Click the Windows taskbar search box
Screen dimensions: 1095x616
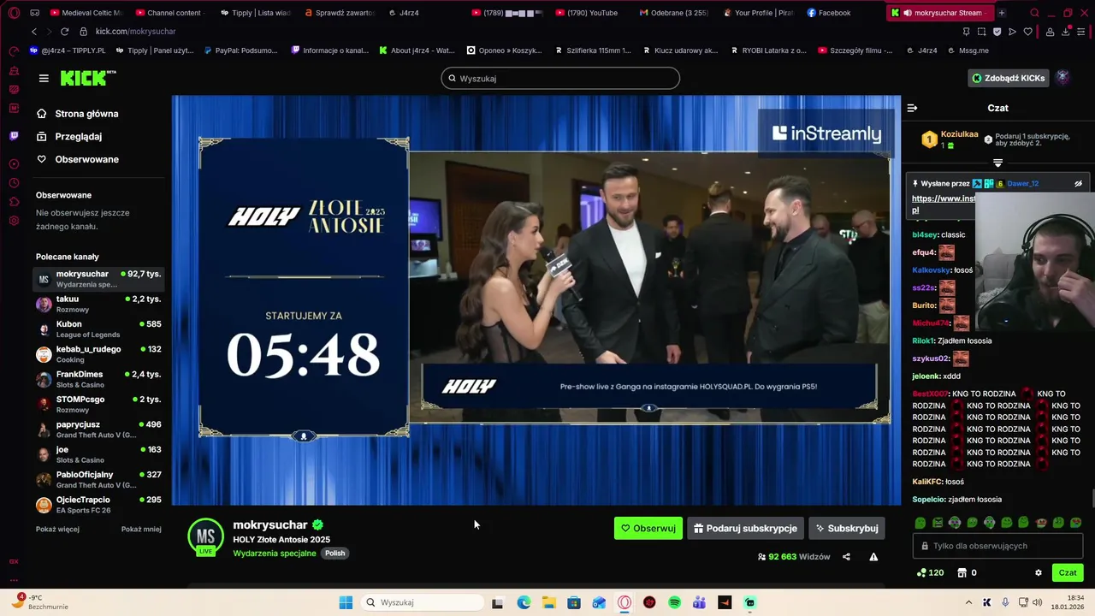click(x=422, y=602)
